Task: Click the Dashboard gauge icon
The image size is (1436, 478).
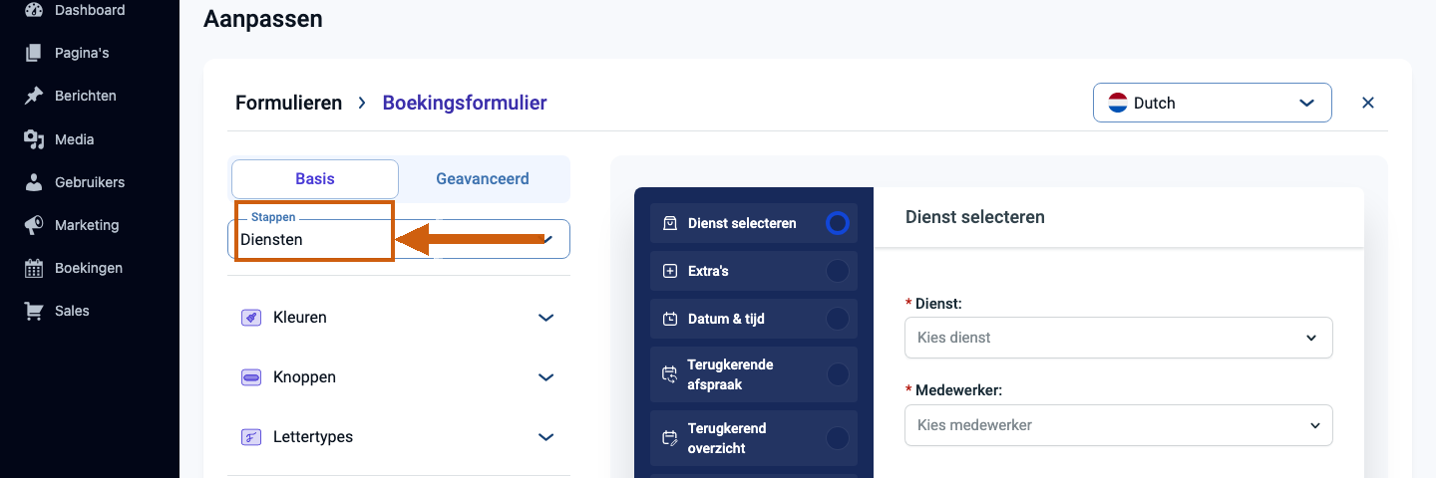Action: (x=34, y=10)
